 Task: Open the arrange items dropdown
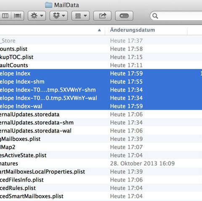click(x=80, y=16)
